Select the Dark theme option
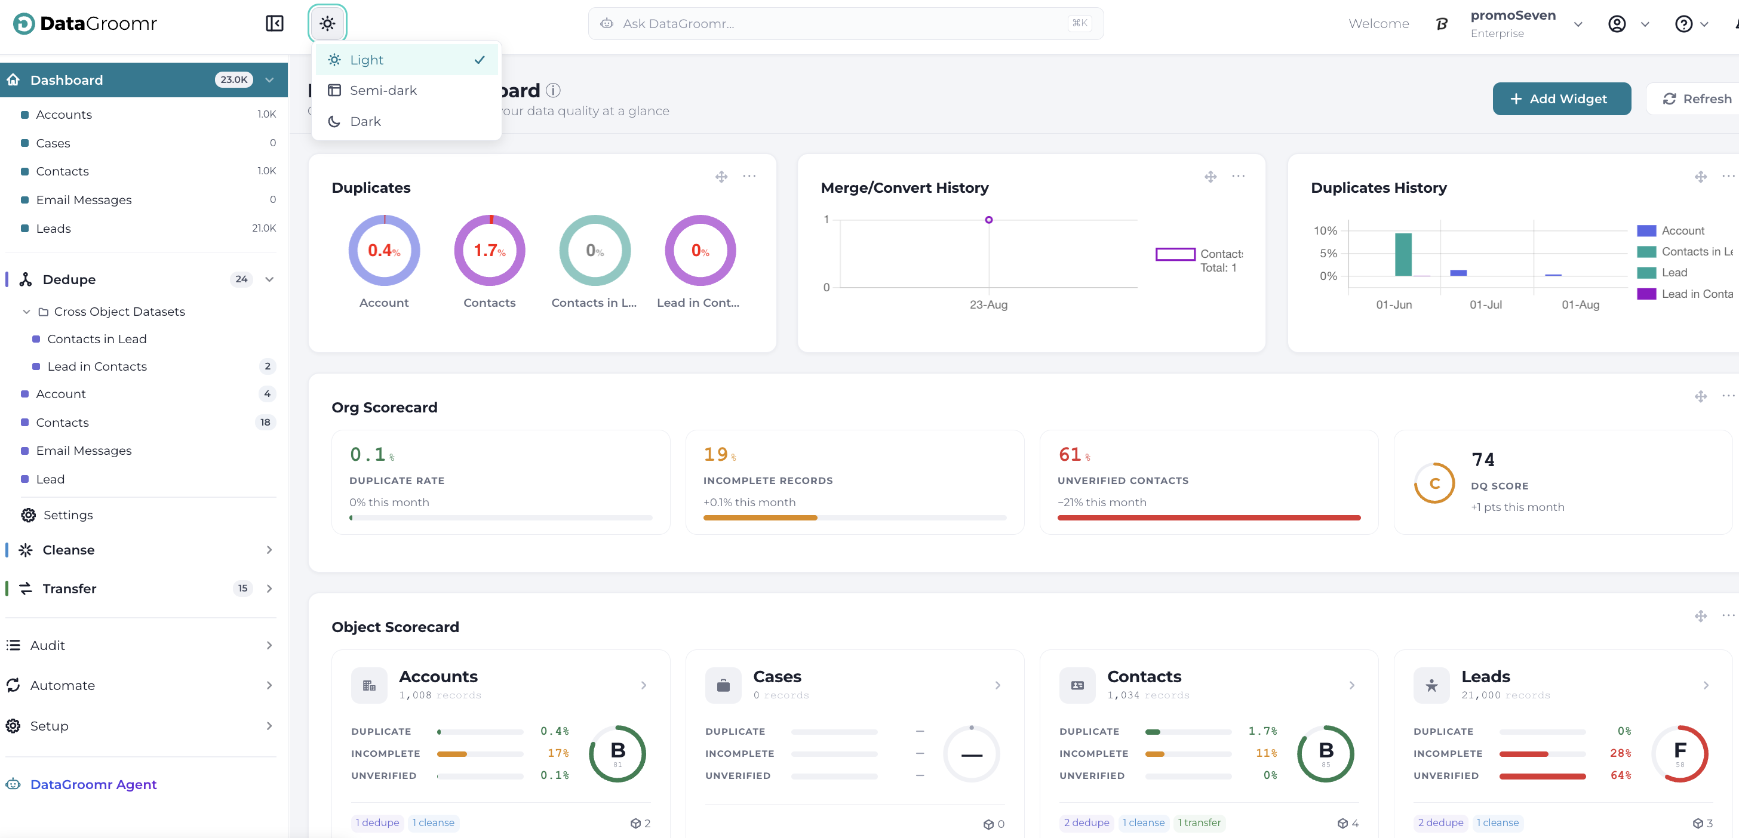This screenshot has width=1739, height=838. pos(407,121)
